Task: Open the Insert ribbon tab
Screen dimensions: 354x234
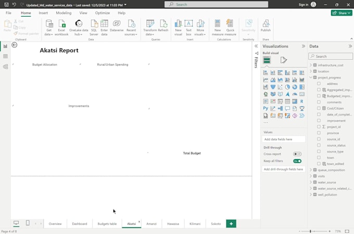Action: point(43,13)
